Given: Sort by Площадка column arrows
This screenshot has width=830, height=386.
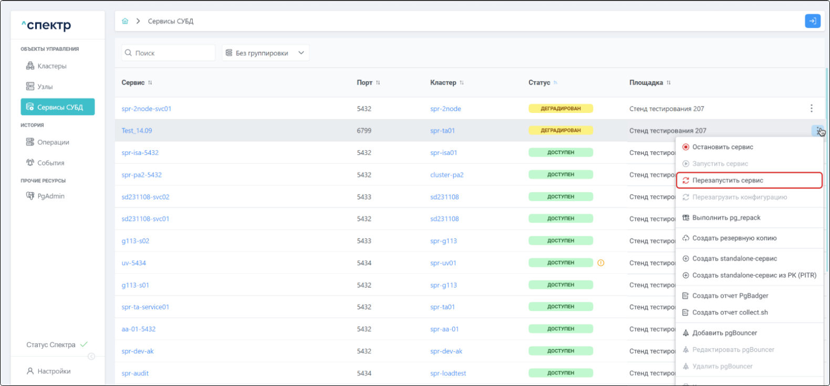Looking at the screenshot, I should tap(668, 82).
